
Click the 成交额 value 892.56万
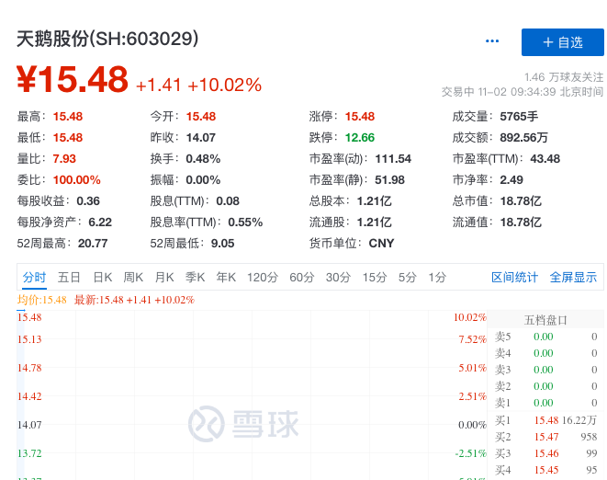pyautogui.click(x=523, y=138)
